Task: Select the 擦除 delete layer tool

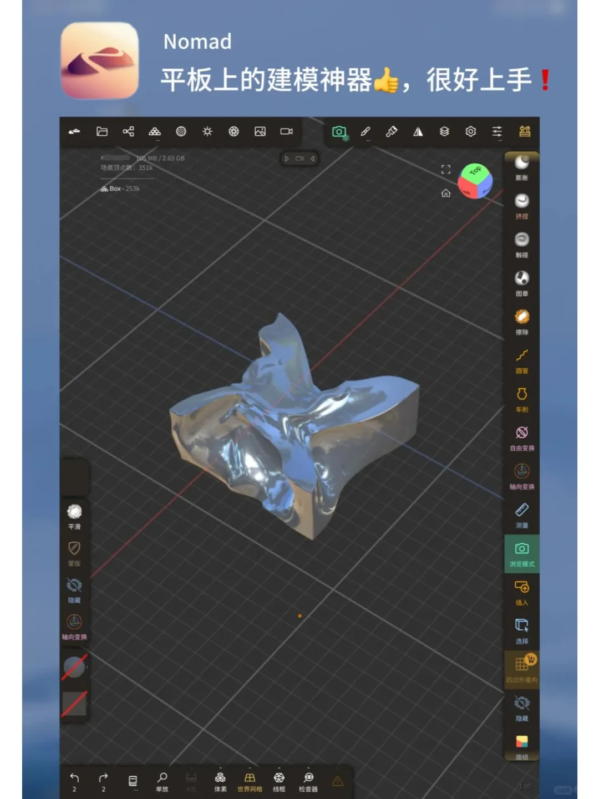Action: pyautogui.click(x=522, y=322)
